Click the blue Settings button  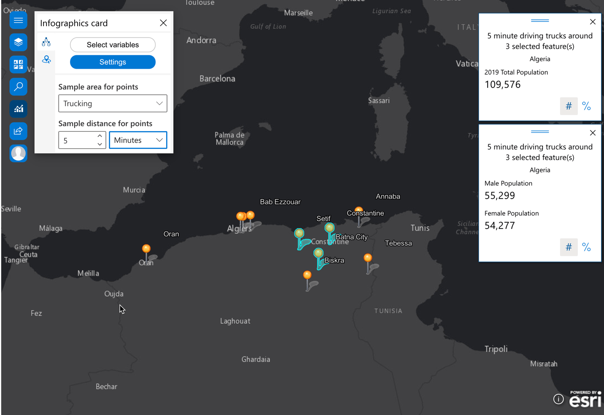coord(113,62)
